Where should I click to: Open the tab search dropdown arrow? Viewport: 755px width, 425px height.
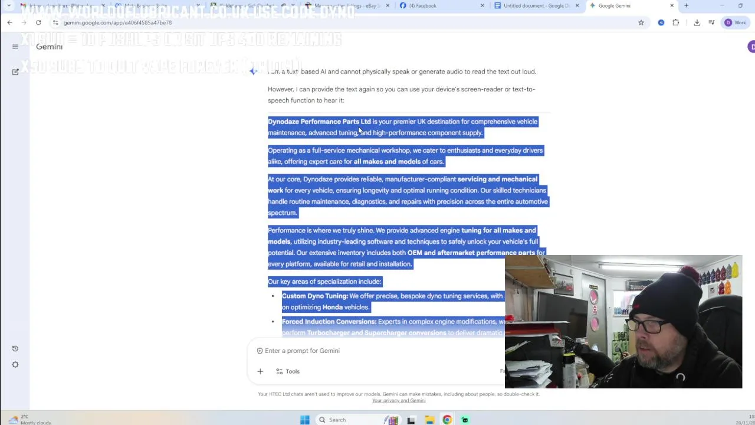coord(9,6)
